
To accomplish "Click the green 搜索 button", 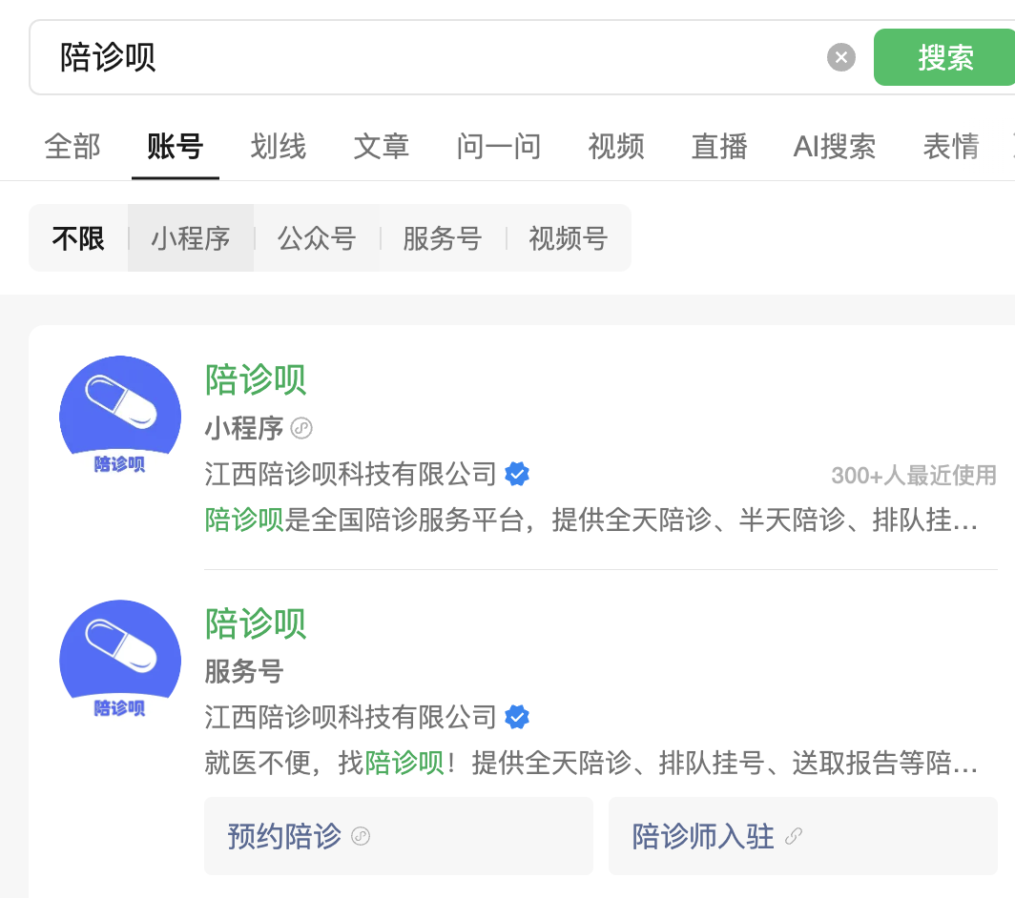I will 944,57.
